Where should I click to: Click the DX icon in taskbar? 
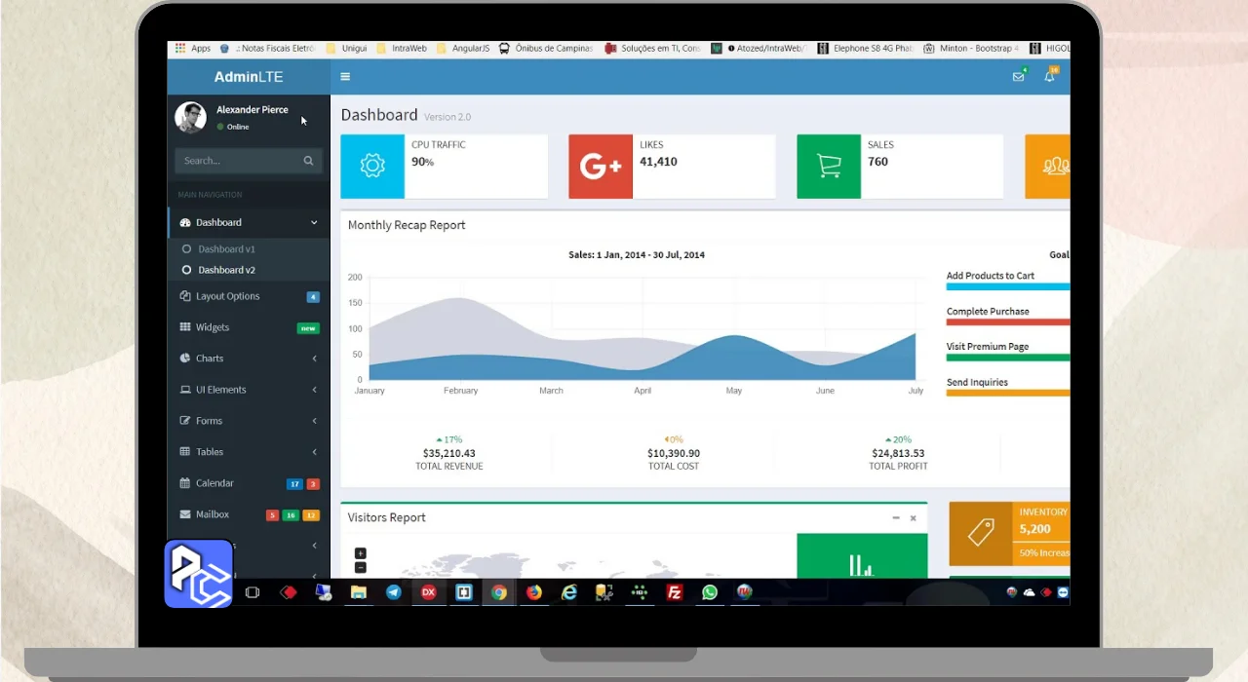(428, 592)
